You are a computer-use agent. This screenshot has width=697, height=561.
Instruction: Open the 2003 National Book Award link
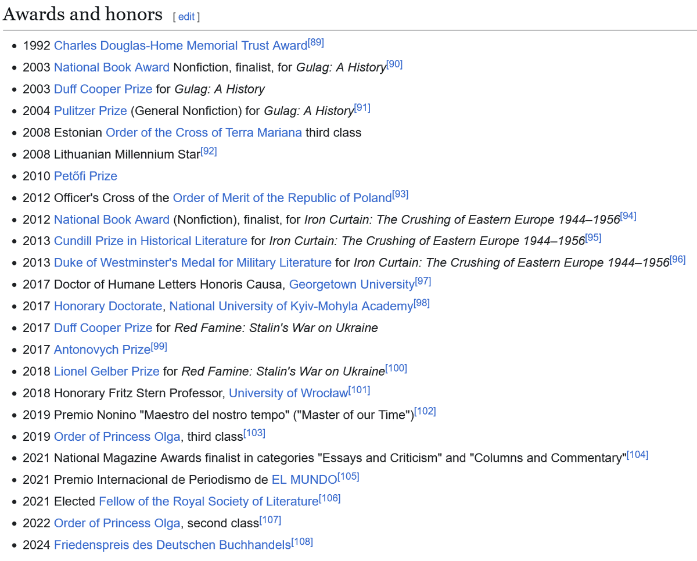[x=112, y=67]
